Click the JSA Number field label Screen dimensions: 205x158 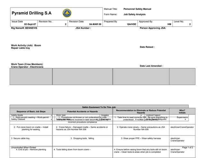click(x=83, y=28)
